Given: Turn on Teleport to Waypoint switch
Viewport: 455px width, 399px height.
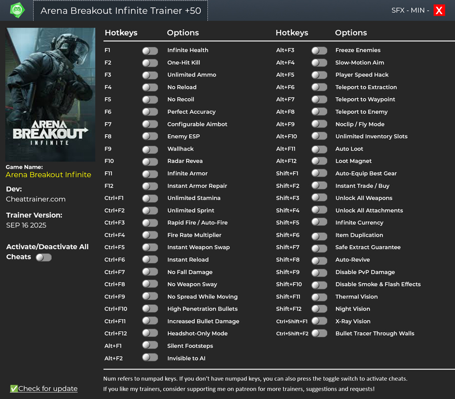Looking at the screenshot, I should point(319,100).
